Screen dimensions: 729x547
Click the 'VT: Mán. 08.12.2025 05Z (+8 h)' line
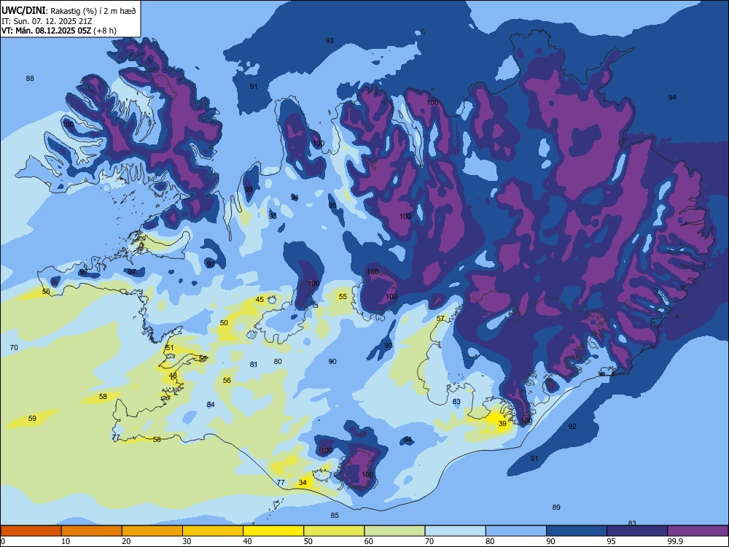(59, 31)
